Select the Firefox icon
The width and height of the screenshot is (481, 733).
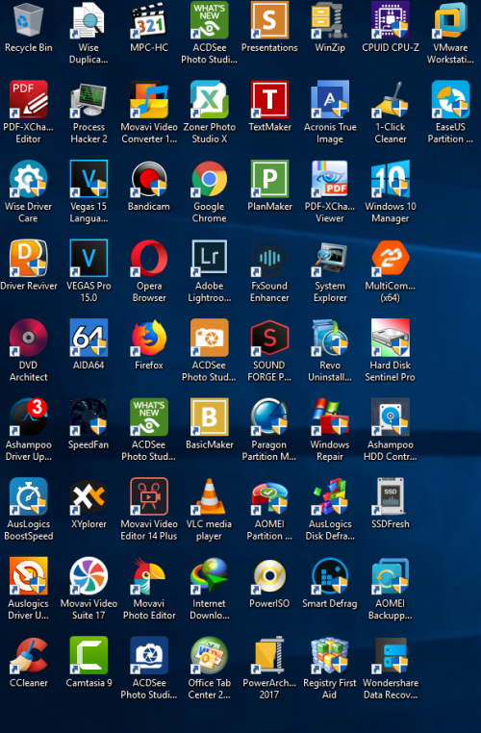click(x=149, y=338)
